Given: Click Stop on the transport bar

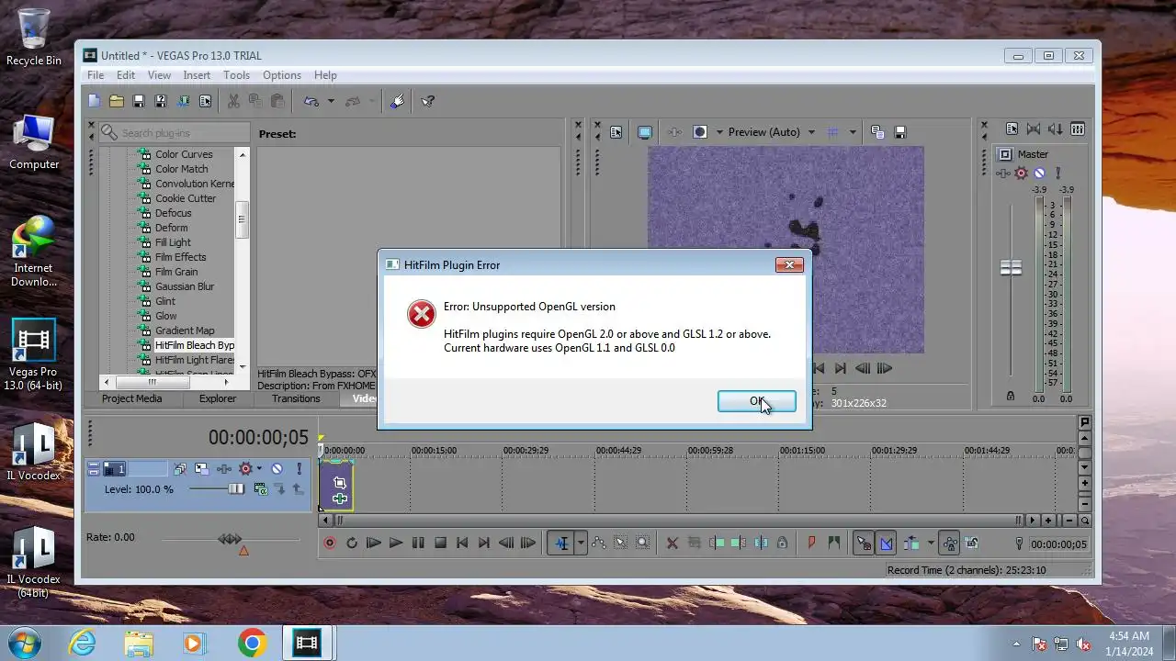Looking at the screenshot, I should pyautogui.click(x=440, y=543).
